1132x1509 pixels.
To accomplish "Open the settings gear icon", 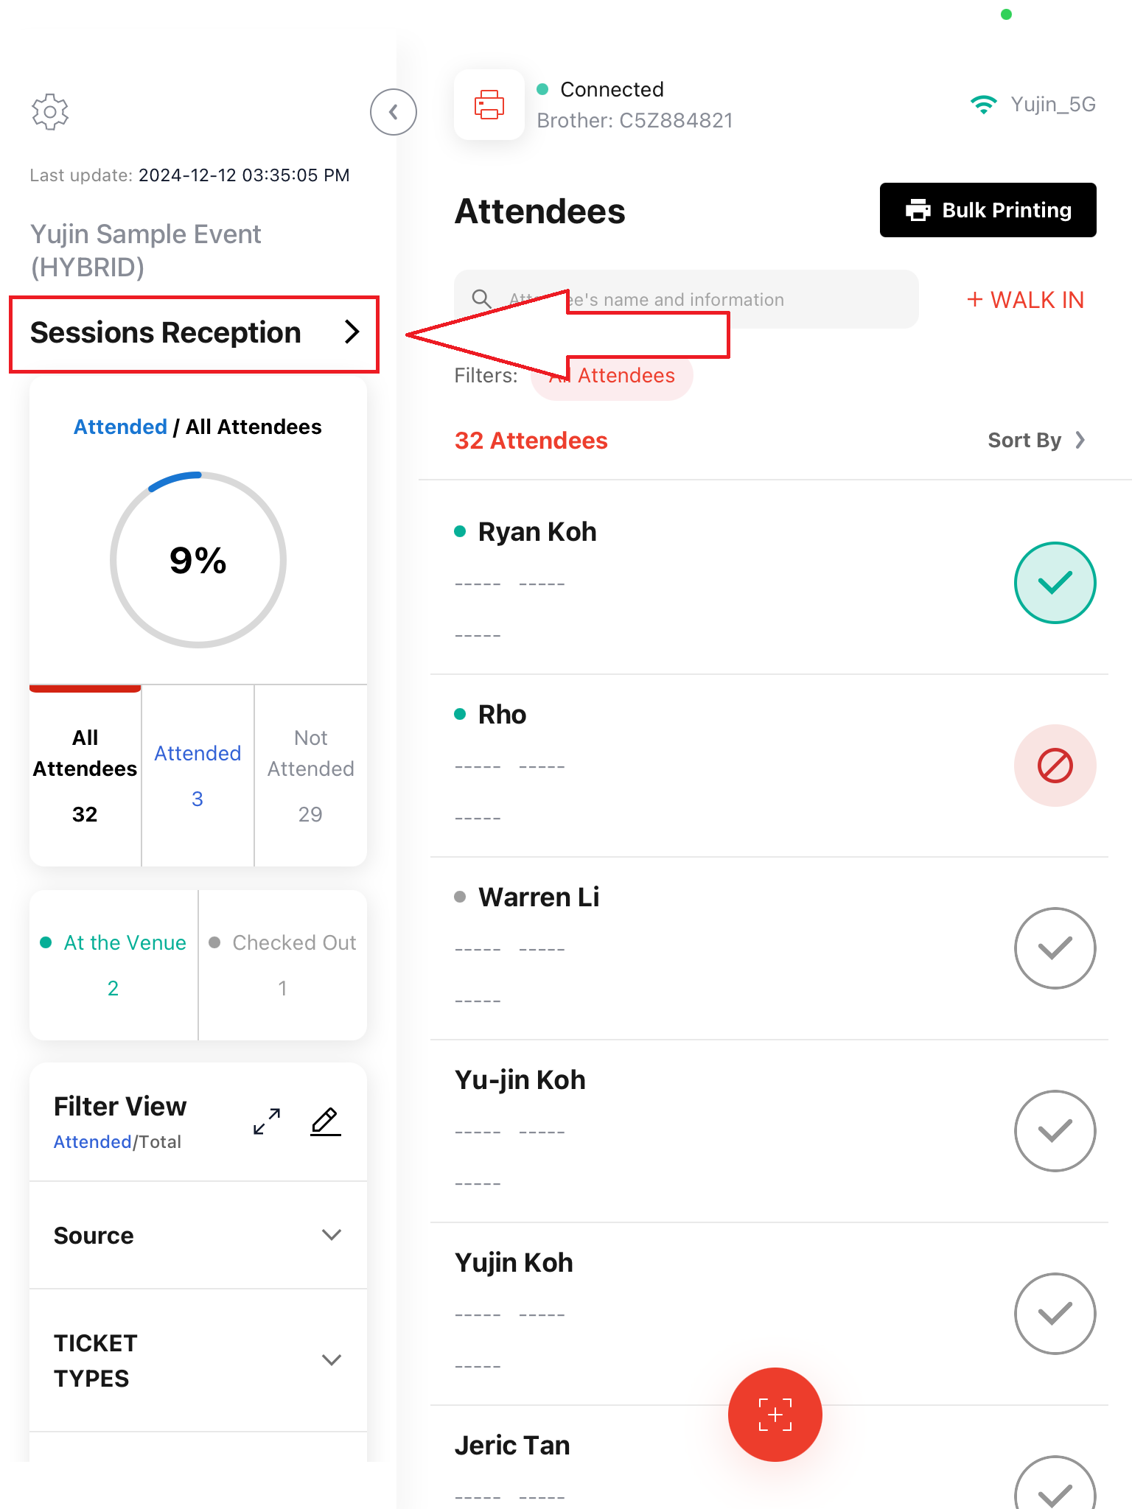I will point(50,112).
